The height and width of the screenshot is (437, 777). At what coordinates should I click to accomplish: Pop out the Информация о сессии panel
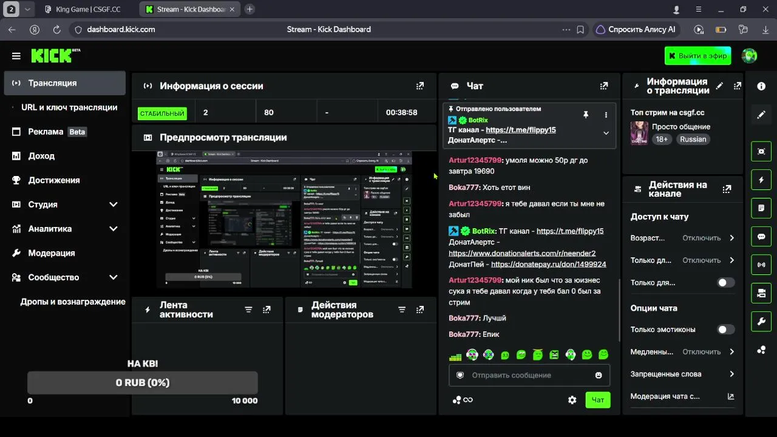(x=420, y=86)
